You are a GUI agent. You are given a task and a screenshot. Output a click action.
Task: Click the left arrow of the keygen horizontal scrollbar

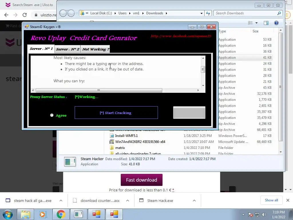click(33, 90)
